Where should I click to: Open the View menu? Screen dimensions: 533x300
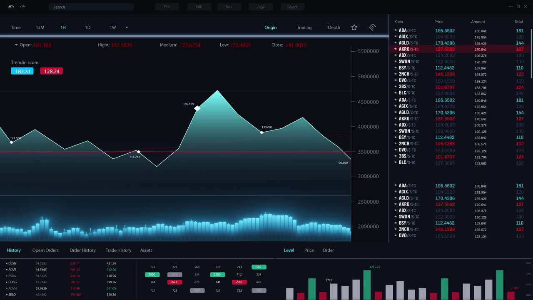pos(261,7)
